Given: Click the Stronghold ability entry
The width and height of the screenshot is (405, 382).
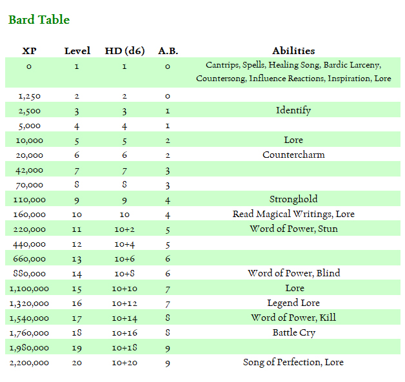Looking at the screenshot, I should point(293,199).
